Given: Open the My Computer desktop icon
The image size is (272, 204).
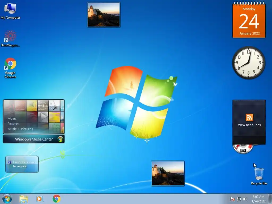Looking at the screenshot, I should click(10, 11).
